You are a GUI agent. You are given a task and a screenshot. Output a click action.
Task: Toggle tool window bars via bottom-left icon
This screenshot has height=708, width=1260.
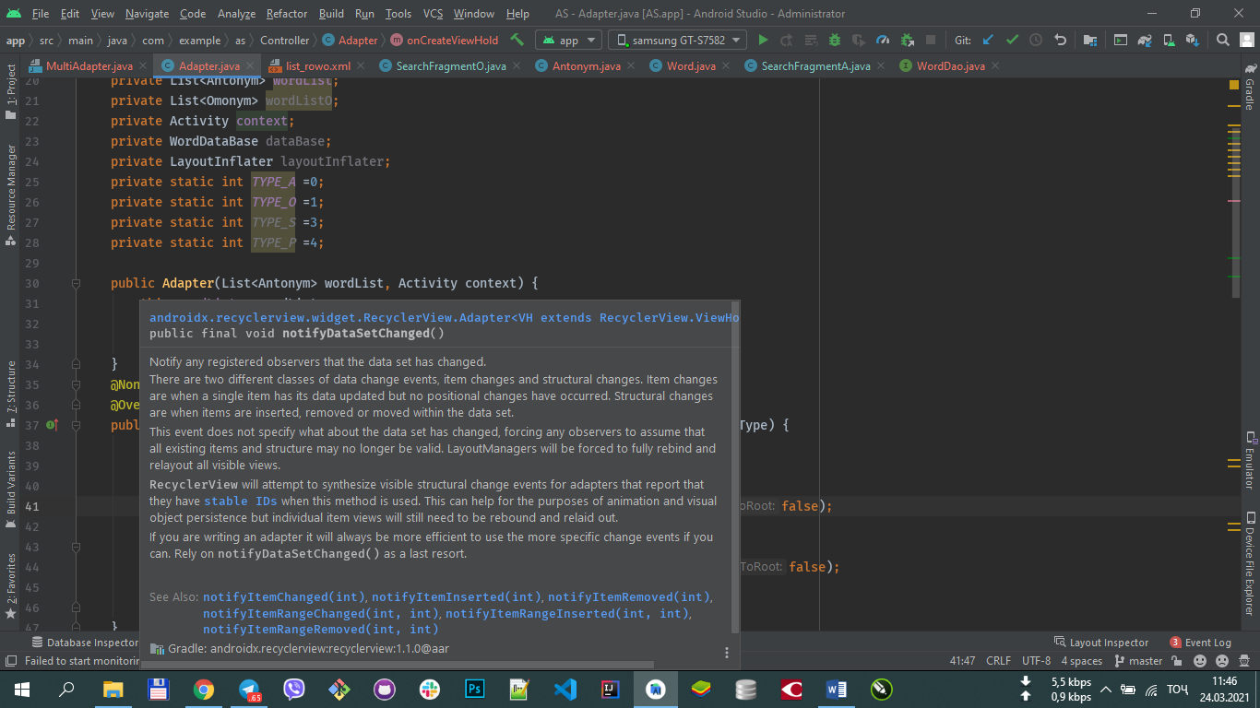click(x=10, y=661)
